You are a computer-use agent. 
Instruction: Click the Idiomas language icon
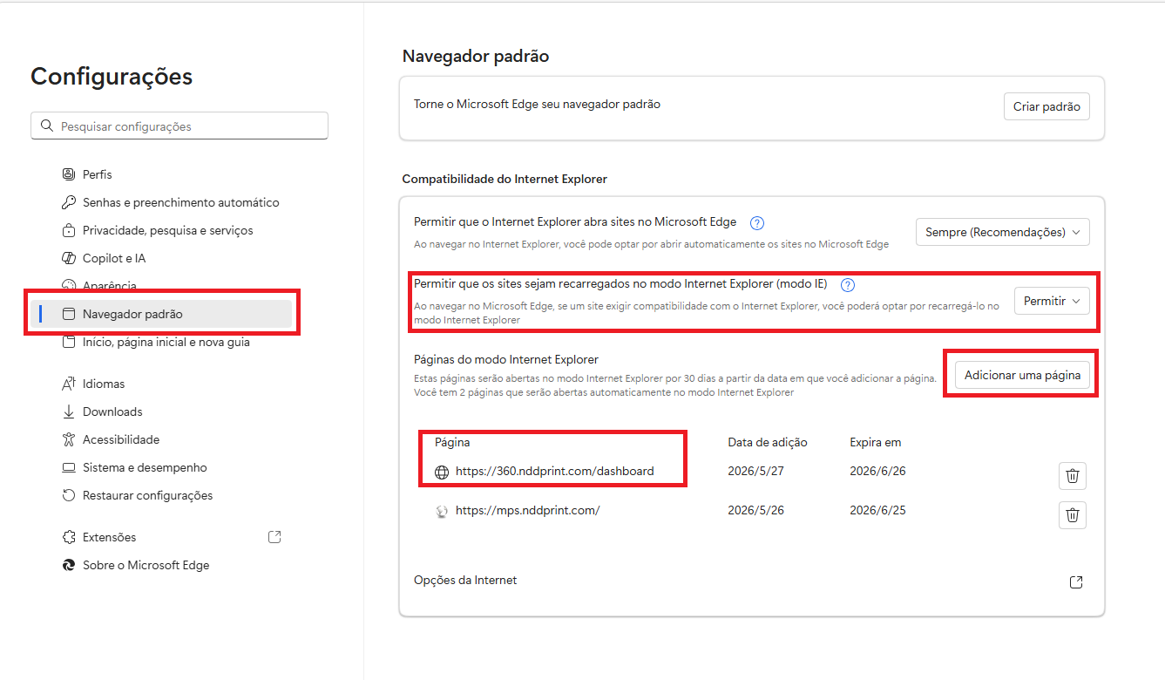point(69,384)
